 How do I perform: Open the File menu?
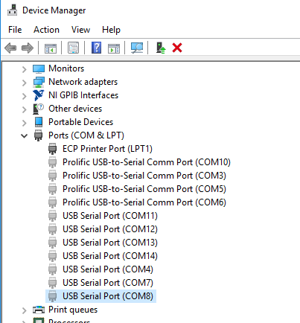(15, 30)
